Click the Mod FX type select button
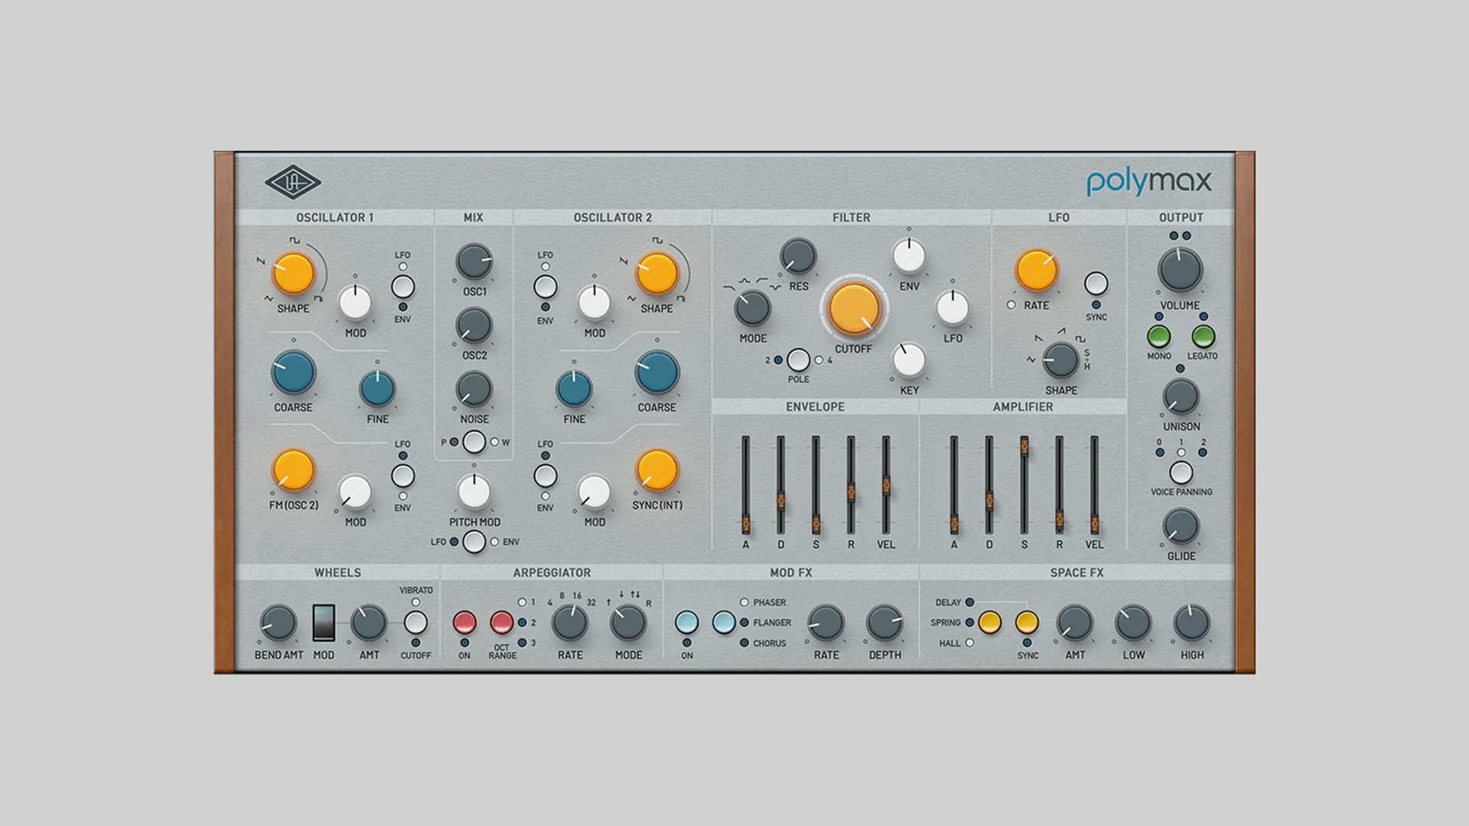This screenshot has height=826, width=1469. coord(724,623)
